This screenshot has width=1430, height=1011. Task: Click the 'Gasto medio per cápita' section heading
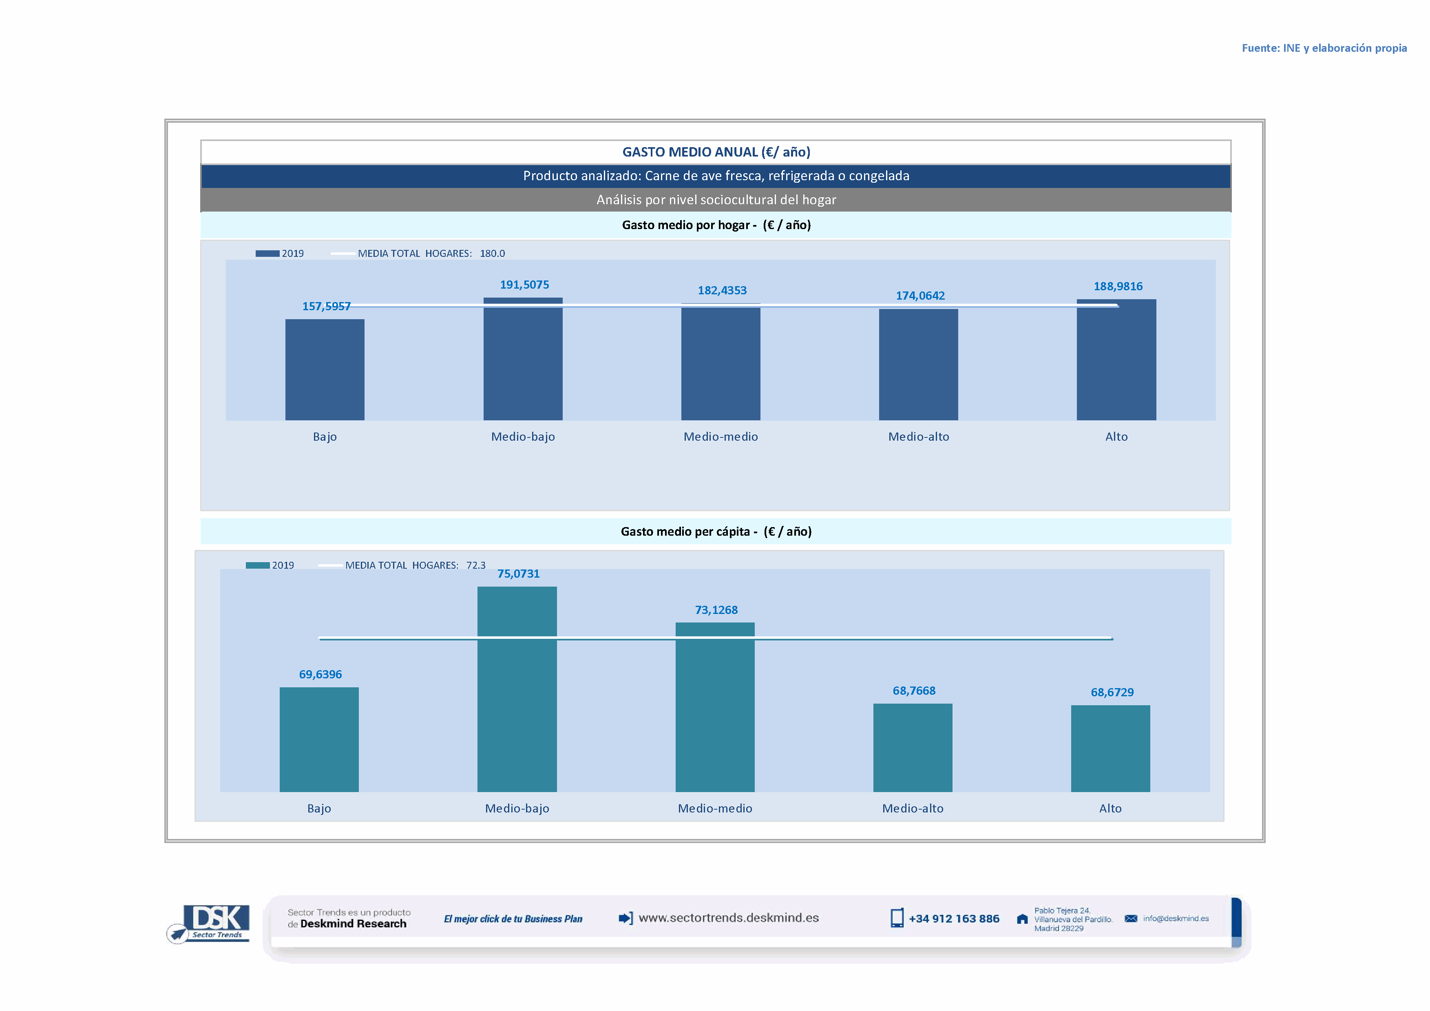tap(716, 531)
